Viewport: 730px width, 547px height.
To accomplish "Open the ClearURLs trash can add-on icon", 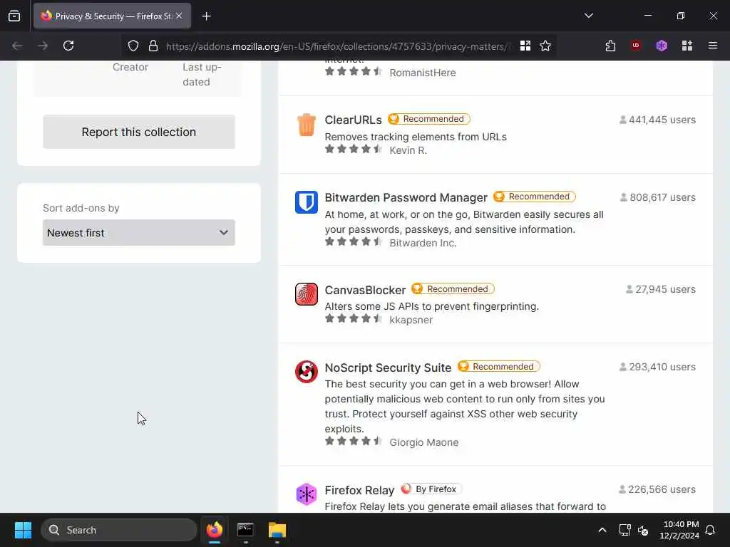I will click(307, 125).
